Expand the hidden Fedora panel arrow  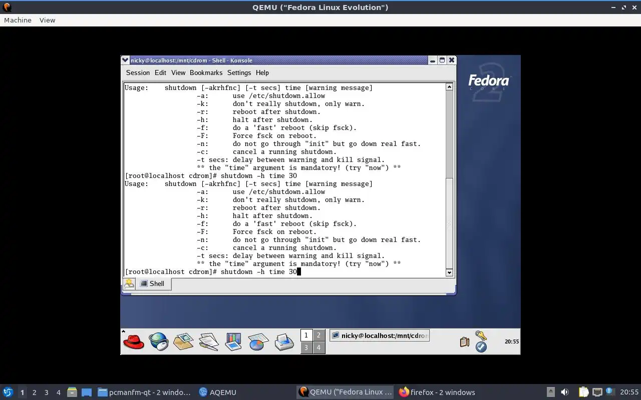(123, 331)
